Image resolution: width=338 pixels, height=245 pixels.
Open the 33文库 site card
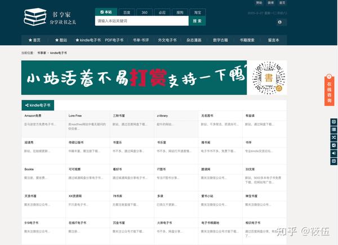click(265, 177)
